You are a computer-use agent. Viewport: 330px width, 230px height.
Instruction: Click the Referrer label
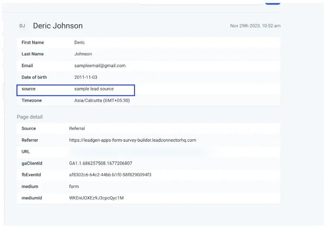[30, 140]
